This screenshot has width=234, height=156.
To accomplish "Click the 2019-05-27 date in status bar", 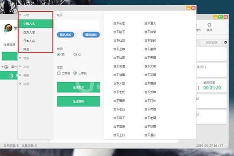I will [204, 146].
